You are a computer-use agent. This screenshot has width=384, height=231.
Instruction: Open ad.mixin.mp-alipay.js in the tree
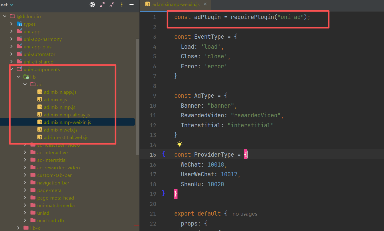[x=67, y=115]
